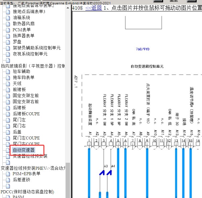Open the 前裙板 entry
This screenshot has width=202, height=198.
tap(19, 89)
